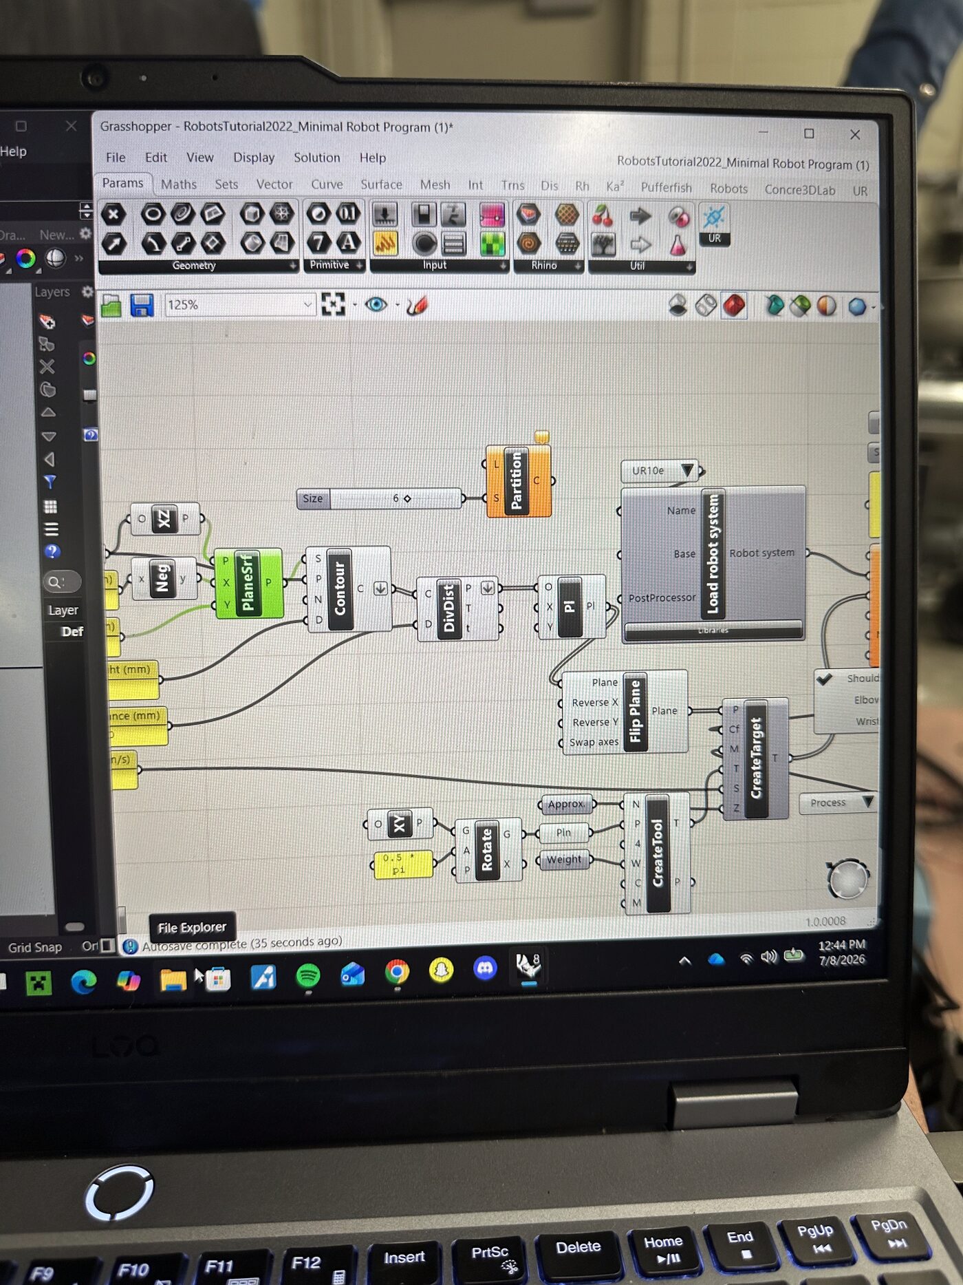Image resolution: width=963 pixels, height=1285 pixels.
Task: Enable shaded red preview mode
Action: 734,305
